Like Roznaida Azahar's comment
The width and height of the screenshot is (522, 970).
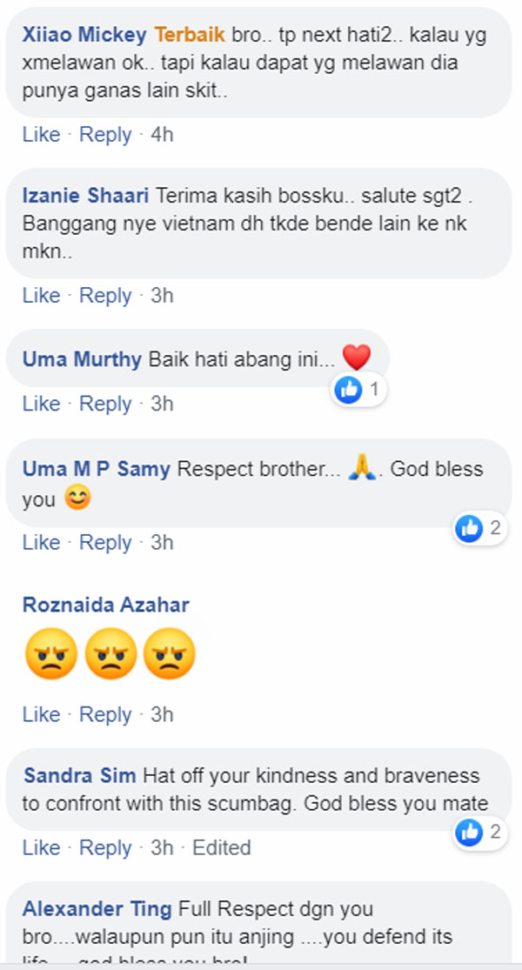pyautogui.click(x=41, y=714)
